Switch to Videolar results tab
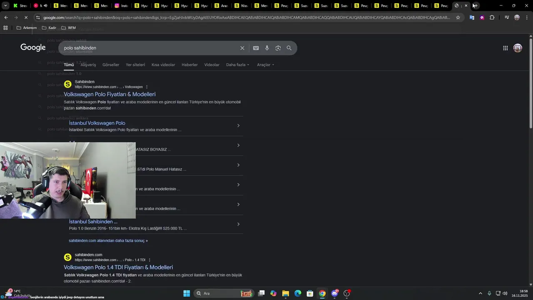Image resolution: width=533 pixels, height=300 pixels. [212, 65]
